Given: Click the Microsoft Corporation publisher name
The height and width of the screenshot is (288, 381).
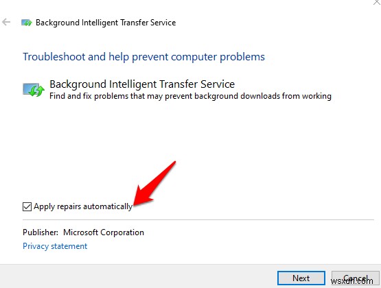Looking at the screenshot, I should point(104,232).
